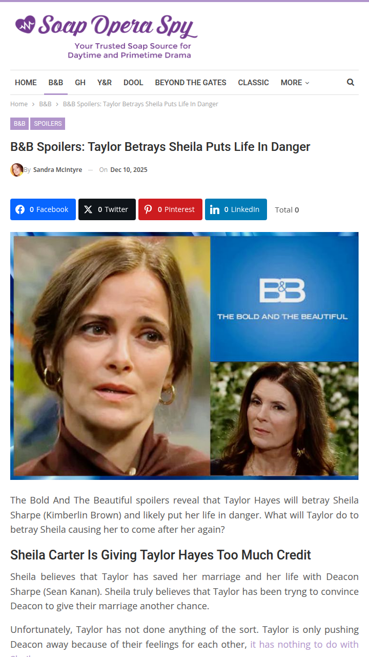
Task: Navigate to BEYOND THE GATES section
Action: [x=191, y=83]
